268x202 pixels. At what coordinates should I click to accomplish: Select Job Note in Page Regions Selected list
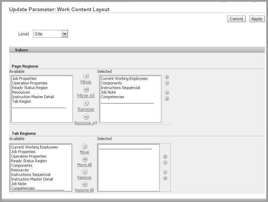click(x=108, y=92)
